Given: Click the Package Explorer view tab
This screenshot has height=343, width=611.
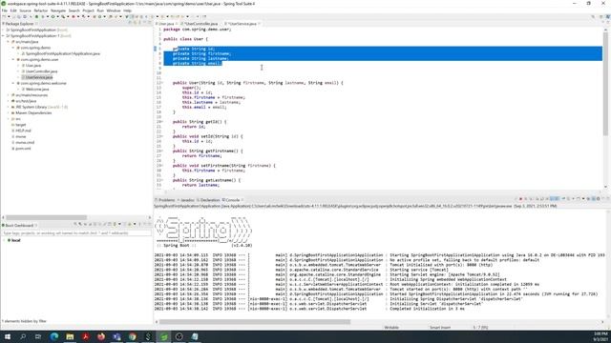Looking at the screenshot, I should click(18, 24).
